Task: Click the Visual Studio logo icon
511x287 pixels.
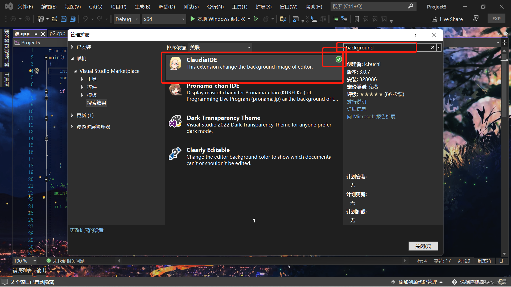Action: (x=9, y=6)
